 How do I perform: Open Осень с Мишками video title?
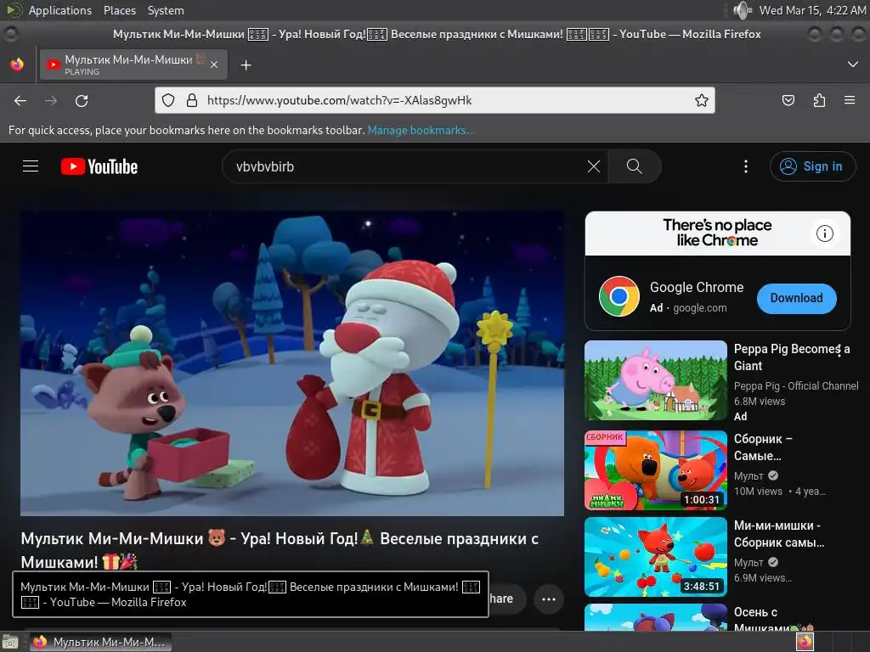773,619
